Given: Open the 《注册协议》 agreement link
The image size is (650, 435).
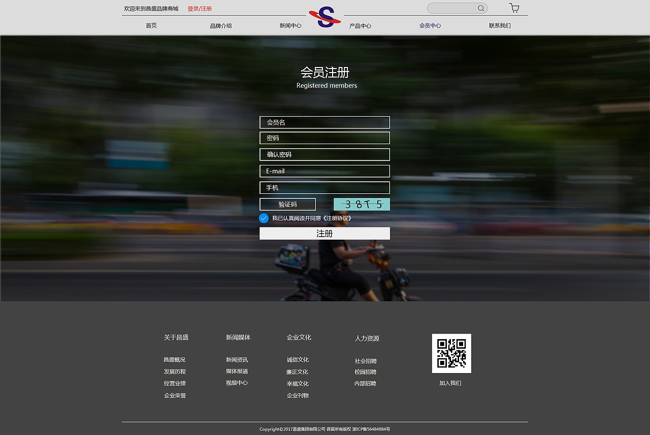Looking at the screenshot, I should (x=338, y=218).
